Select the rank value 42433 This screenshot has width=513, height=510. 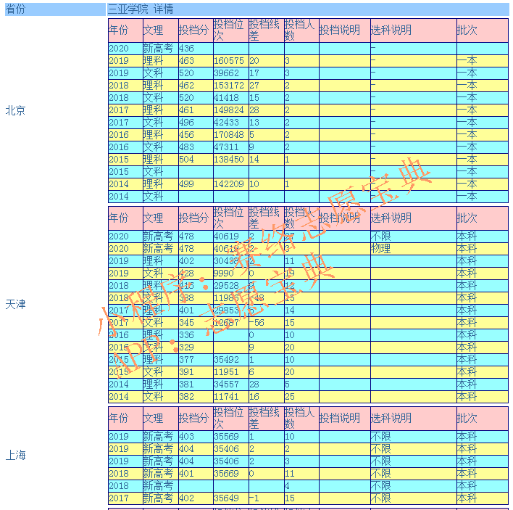click(x=226, y=123)
